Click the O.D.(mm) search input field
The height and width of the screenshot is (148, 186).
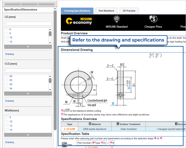(x=28, y=70)
